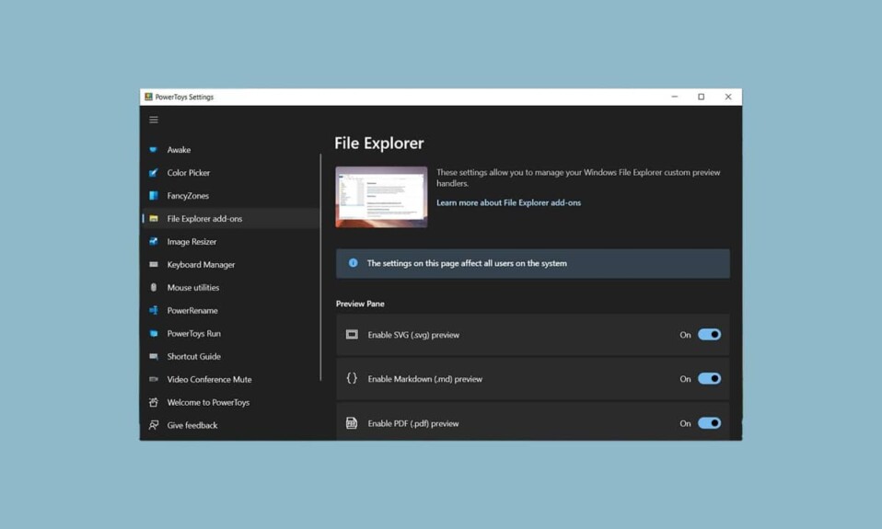This screenshot has width=882, height=529.
Task: Click the Awake icon in sidebar
Action: tap(154, 150)
